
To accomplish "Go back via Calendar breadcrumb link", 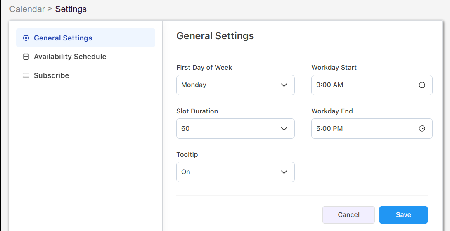I will coord(27,9).
